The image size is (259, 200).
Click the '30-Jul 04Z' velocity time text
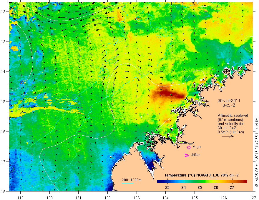pyautogui.click(x=227, y=128)
